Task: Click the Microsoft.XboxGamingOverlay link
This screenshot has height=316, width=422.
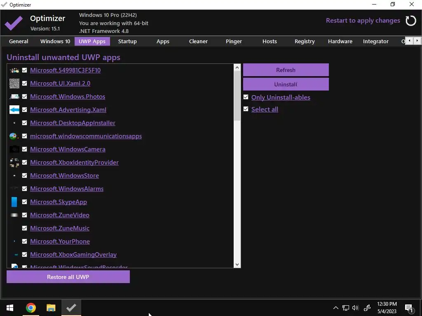Action: [x=73, y=254]
